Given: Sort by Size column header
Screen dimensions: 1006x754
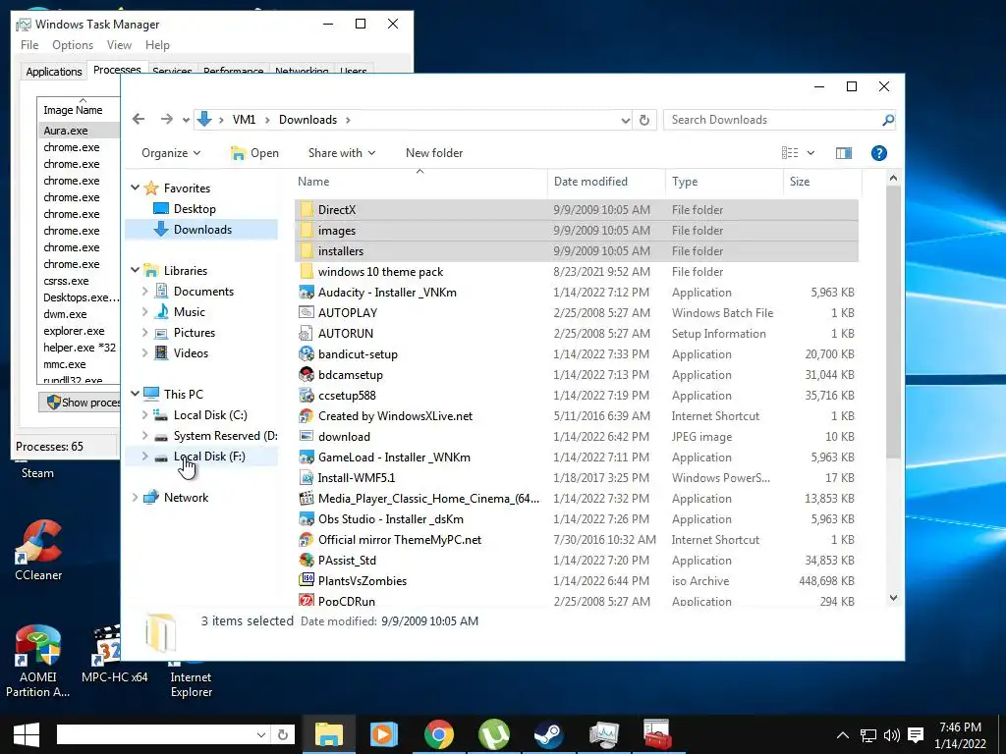Looking at the screenshot, I should click(822, 182).
